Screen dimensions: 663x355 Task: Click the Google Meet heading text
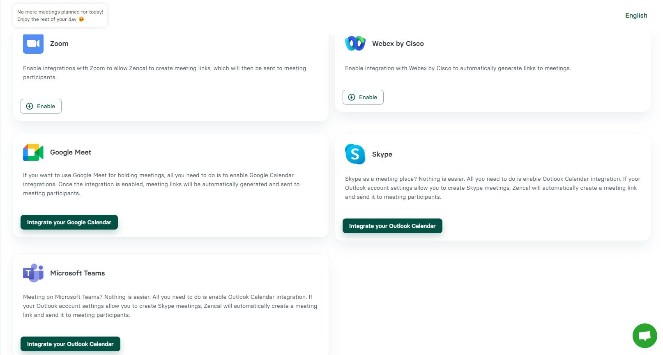(71, 152)
